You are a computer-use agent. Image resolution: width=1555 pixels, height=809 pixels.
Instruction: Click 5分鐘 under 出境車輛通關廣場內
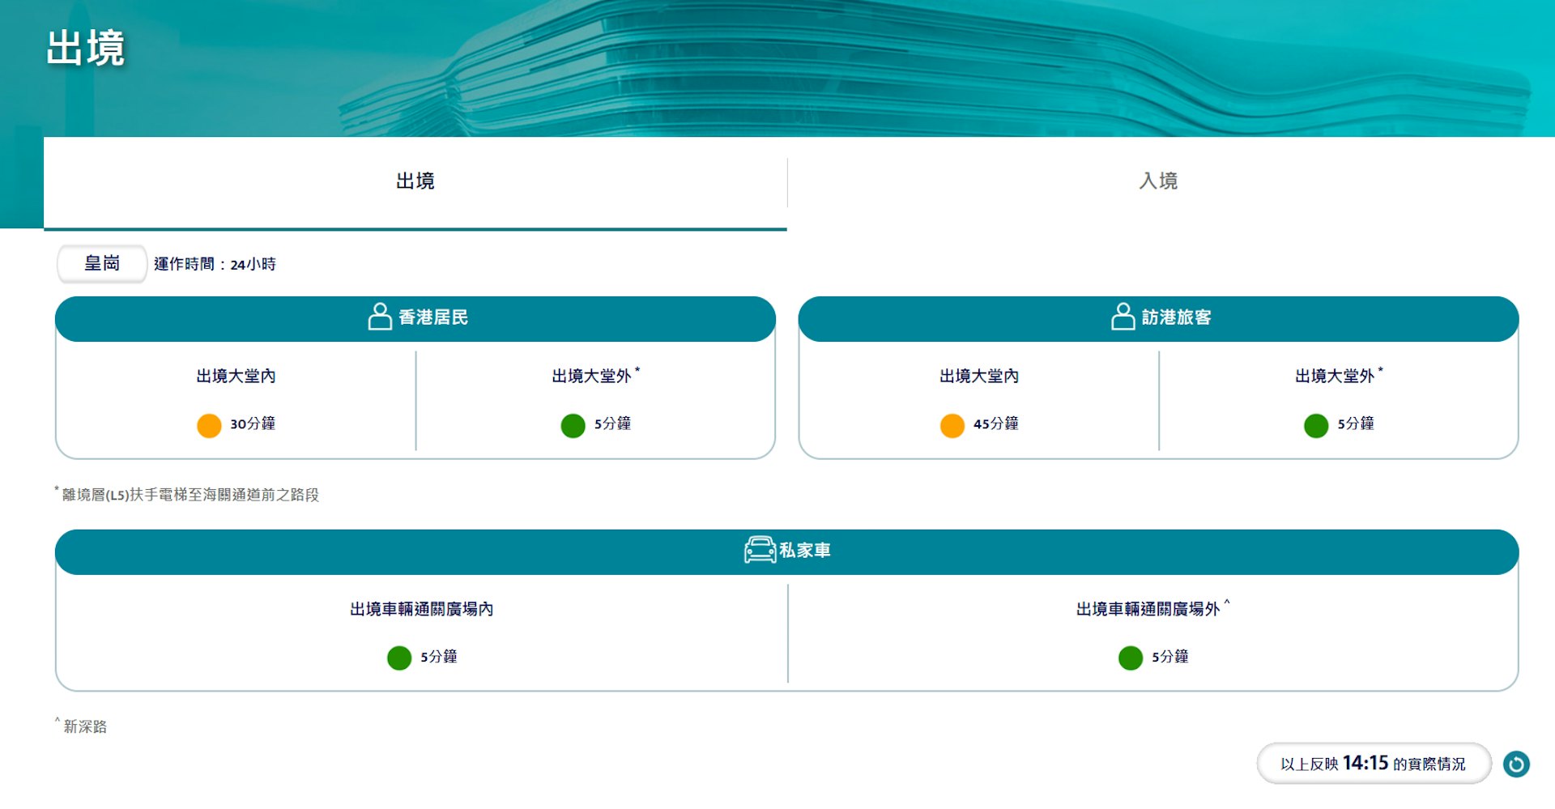[439, 656]
